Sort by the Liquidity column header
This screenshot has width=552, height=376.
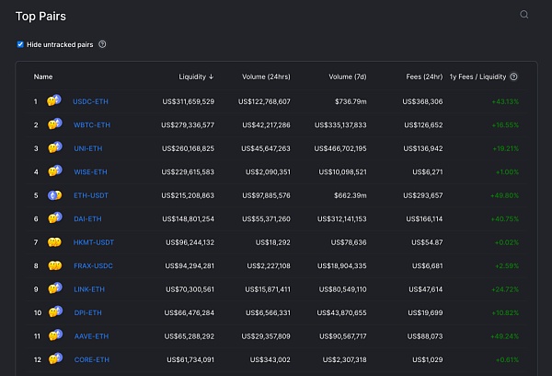tap(196, 77)
